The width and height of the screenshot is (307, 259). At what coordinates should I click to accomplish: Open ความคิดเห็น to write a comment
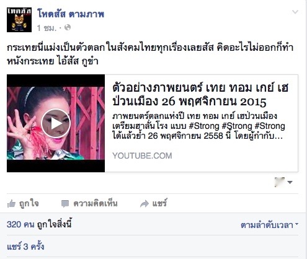pos(89,203)
